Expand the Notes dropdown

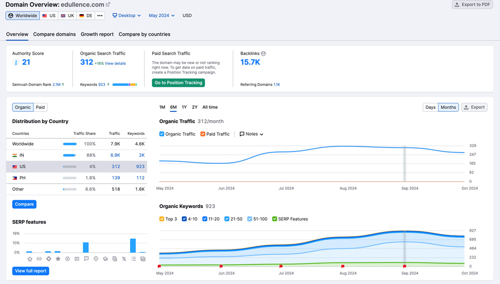coord(251,134)
